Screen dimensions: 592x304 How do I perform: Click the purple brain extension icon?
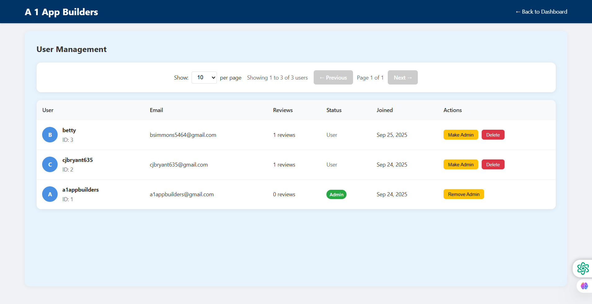click(x=584, y=286)
